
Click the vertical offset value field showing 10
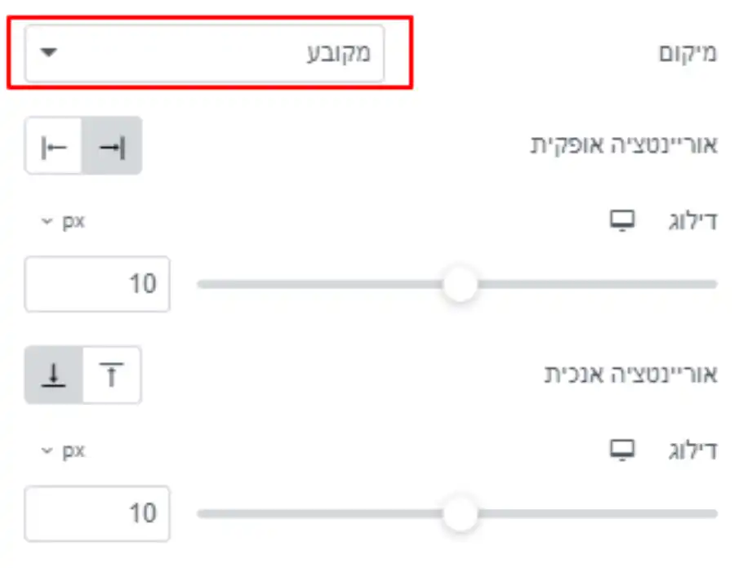tap(97, 513)
